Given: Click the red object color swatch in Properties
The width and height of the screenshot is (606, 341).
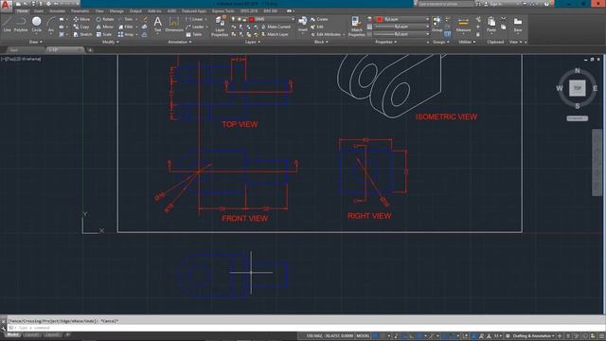Looking at the screenshot, I should [380, 19].
